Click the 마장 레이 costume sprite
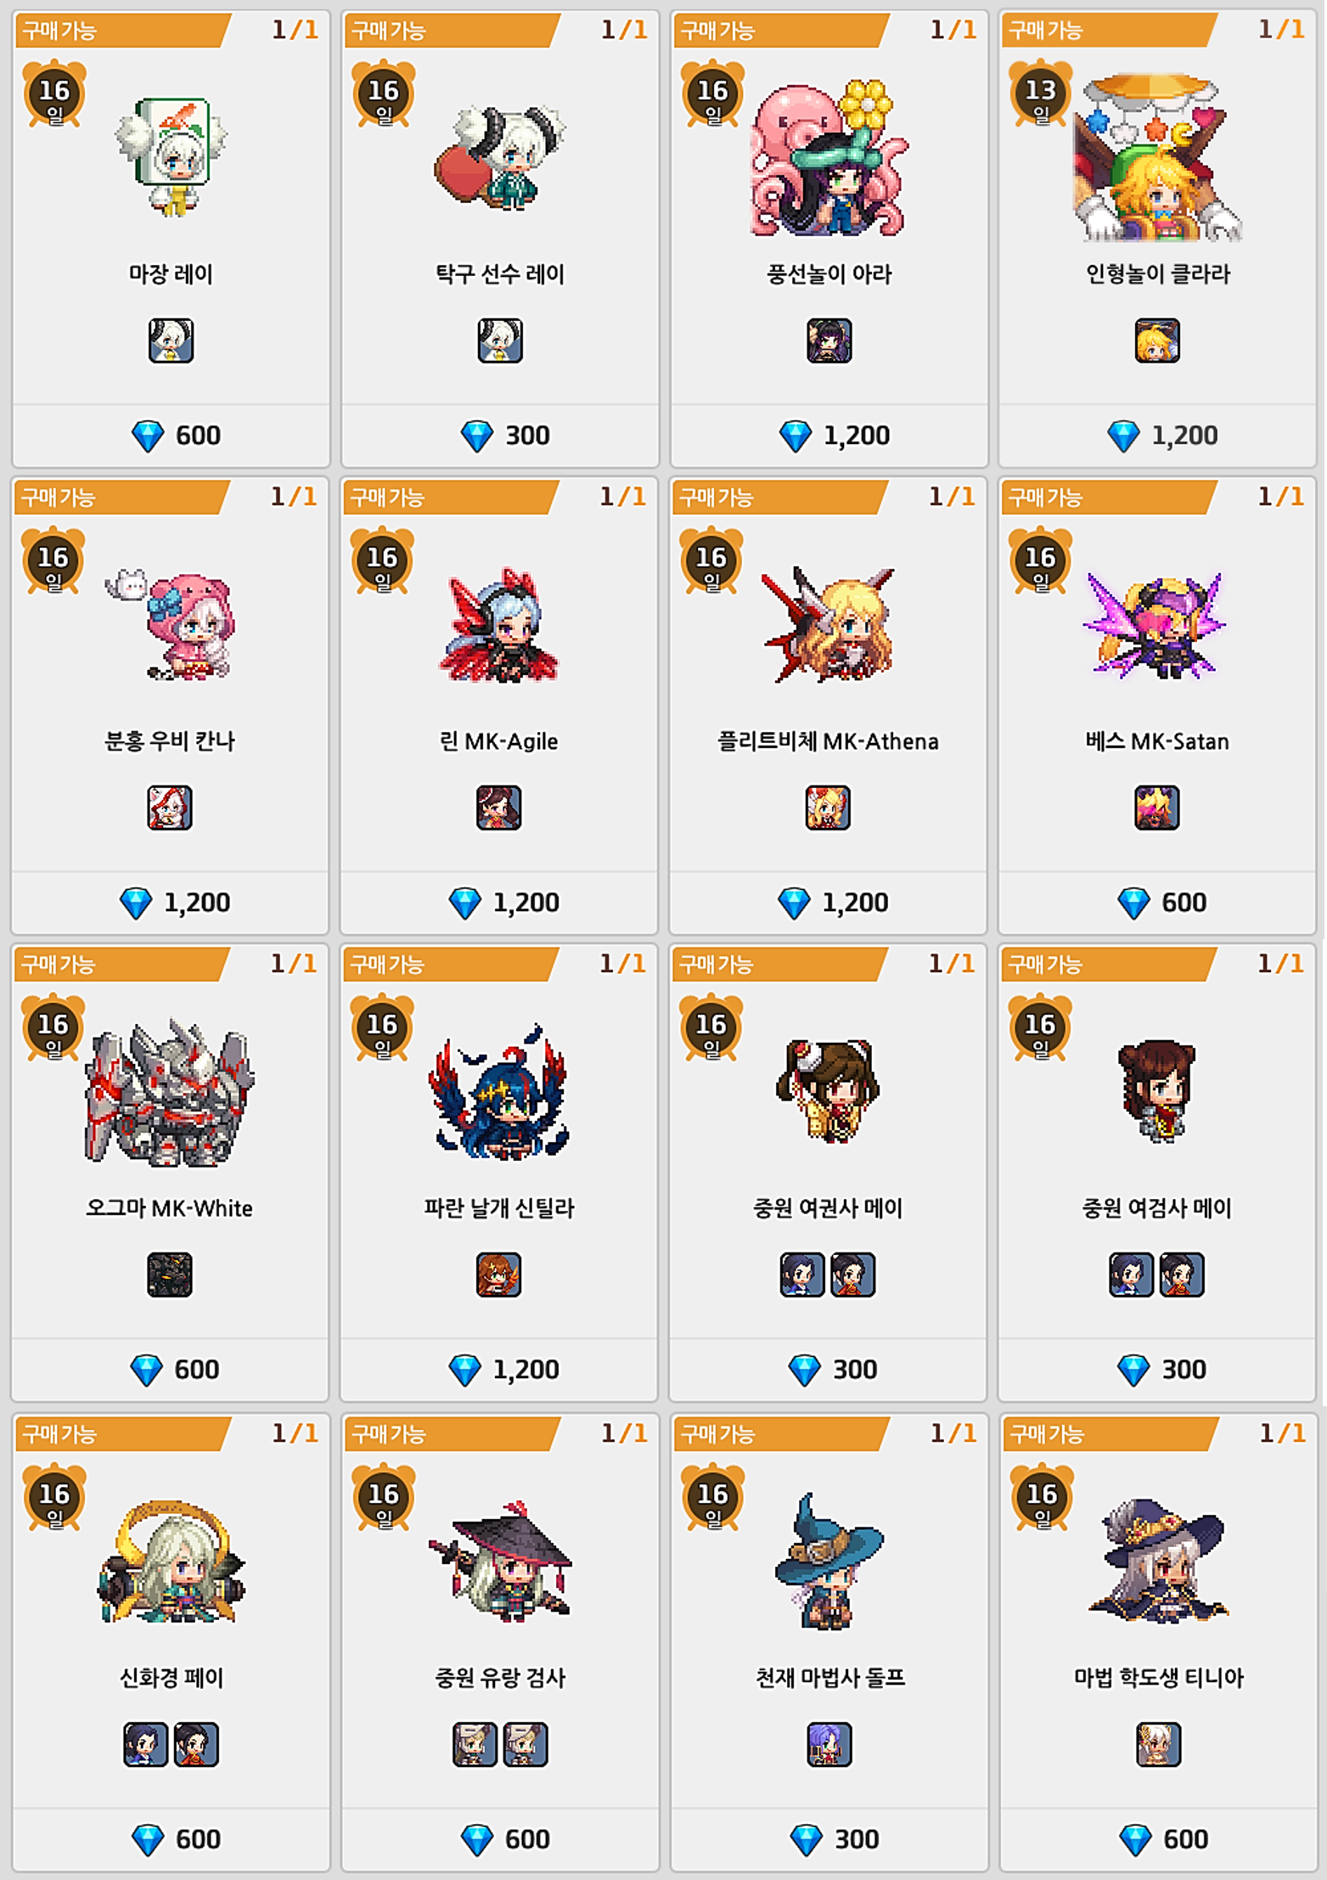 point(172,155)
